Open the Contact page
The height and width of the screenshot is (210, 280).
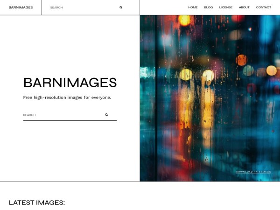point(263,7)
